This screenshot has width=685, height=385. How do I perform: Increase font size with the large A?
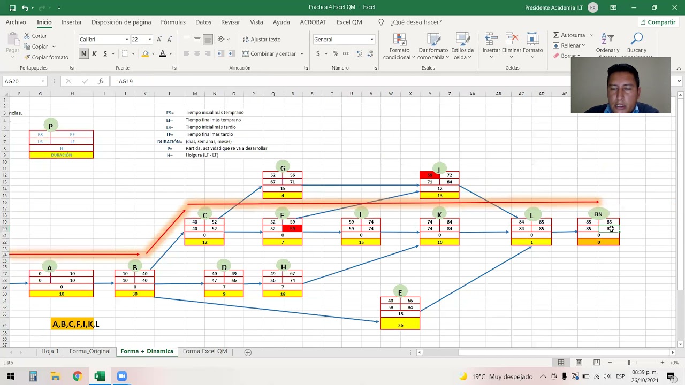point(160,40)
